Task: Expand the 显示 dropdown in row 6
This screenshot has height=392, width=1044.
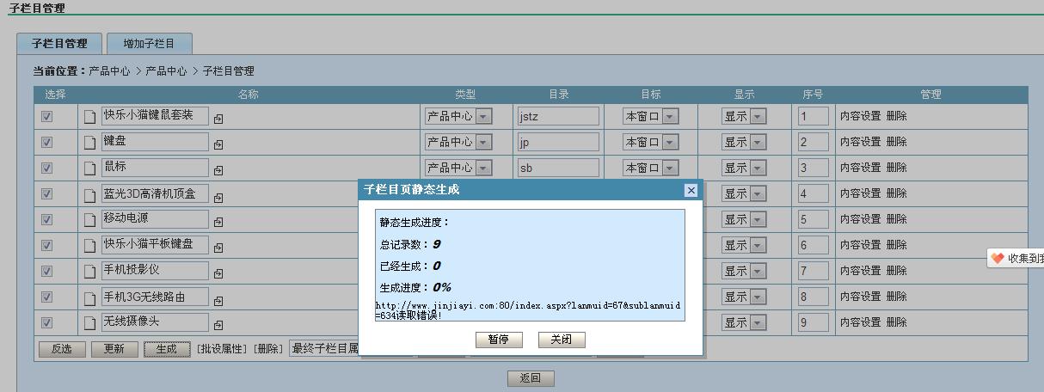Action: click(x=757, y=245)
